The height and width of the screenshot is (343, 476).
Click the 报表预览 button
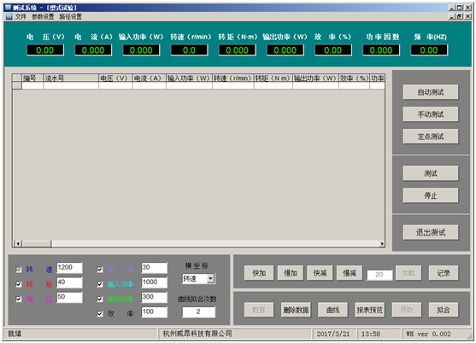click(370, 310)
